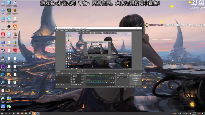Open Task View from the taskbar
The width and height of the screenshot is (205, 115).
(9, 113)
